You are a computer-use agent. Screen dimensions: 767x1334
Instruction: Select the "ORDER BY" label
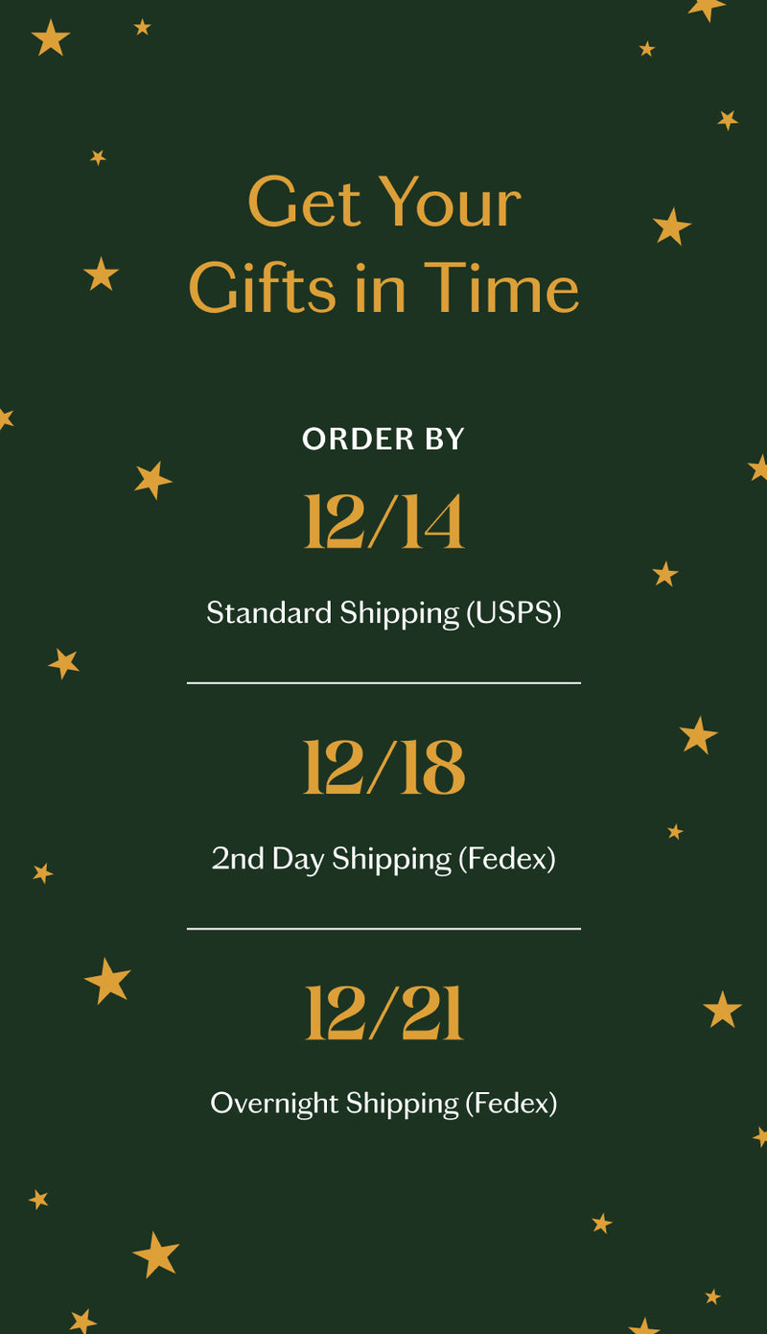click(x=383, y=439)
